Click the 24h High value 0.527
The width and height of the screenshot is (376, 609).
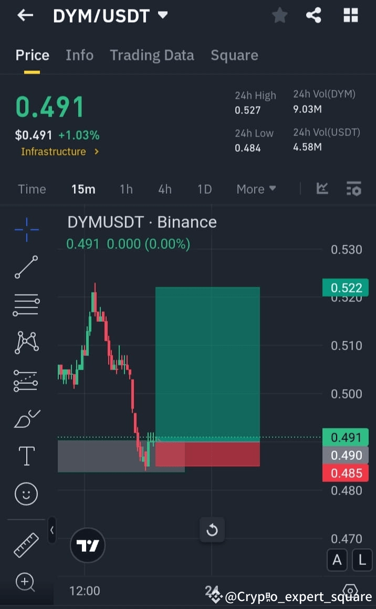click(247, 110)
